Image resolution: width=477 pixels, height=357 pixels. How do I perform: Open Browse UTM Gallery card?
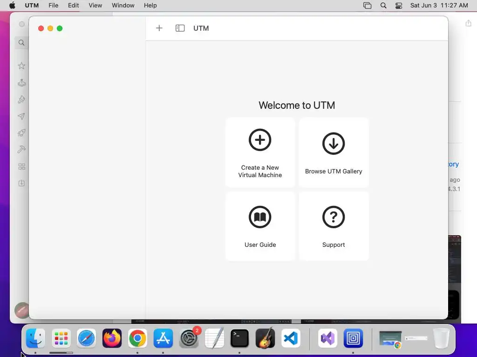click(x=334, y=152)
